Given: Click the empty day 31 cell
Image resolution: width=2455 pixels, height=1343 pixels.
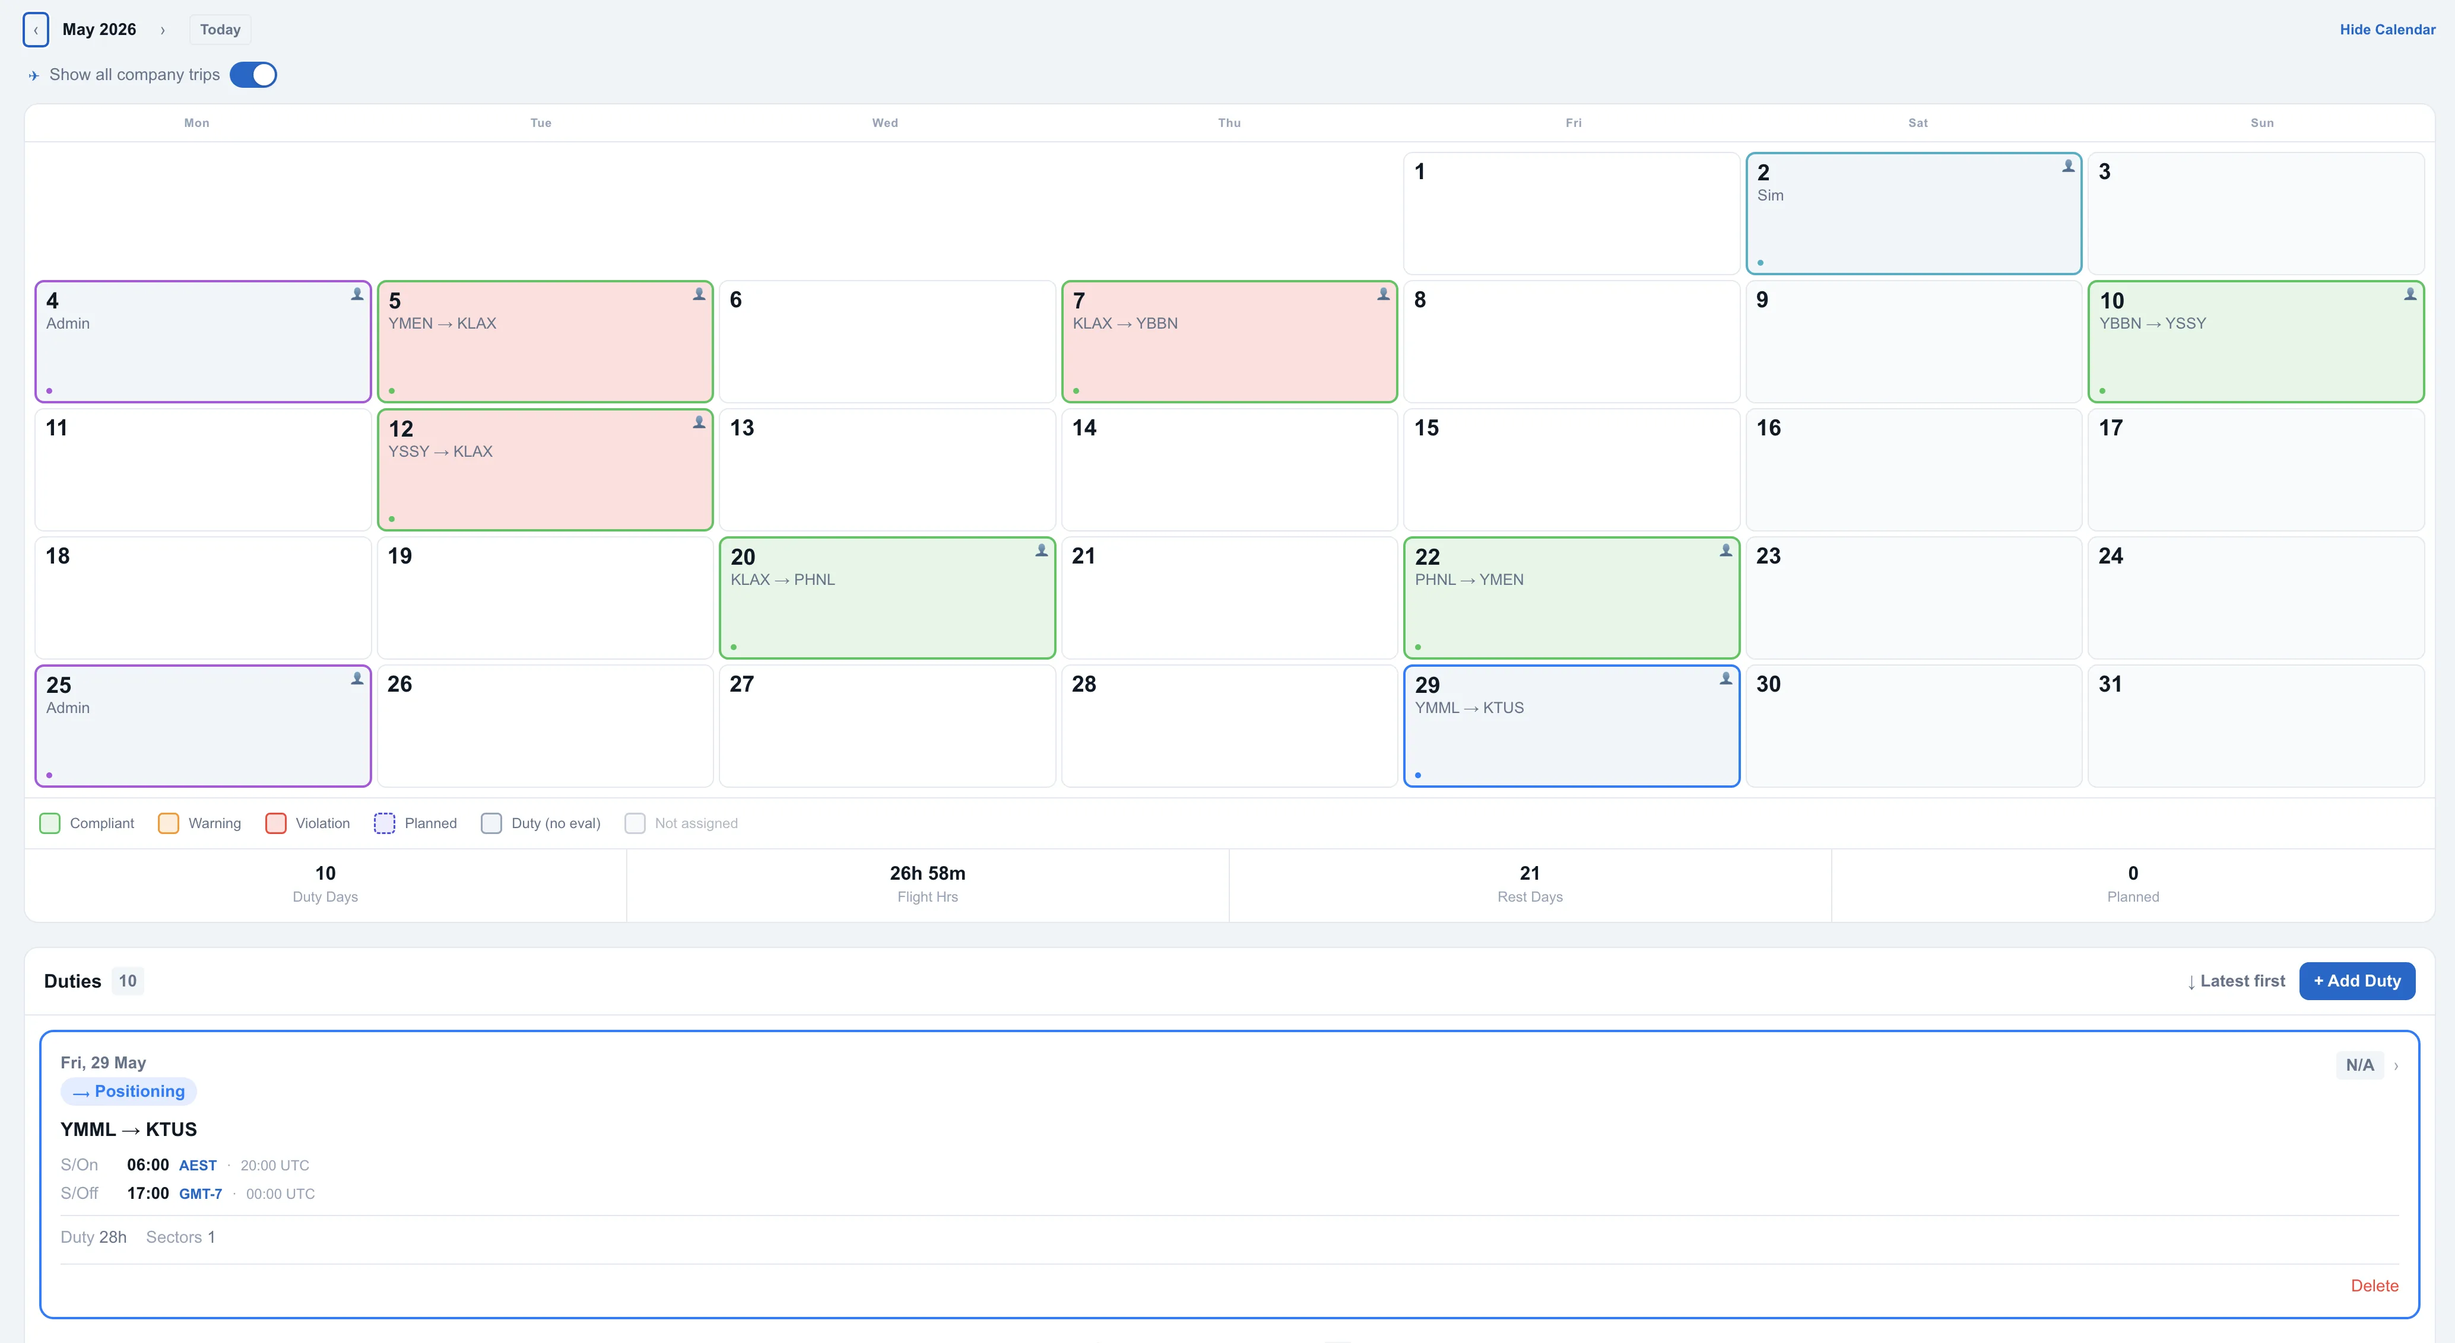Looking at the screenshot, I should pyautogui.click(x=2256, y=726).
